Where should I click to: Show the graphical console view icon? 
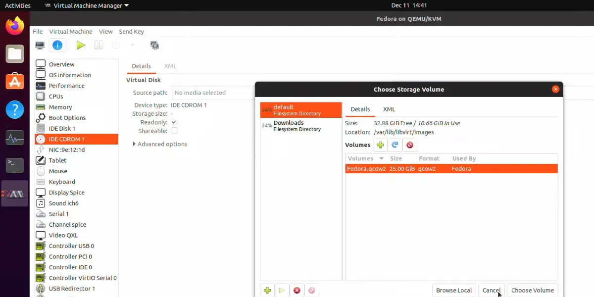click(x=40, y=45)
